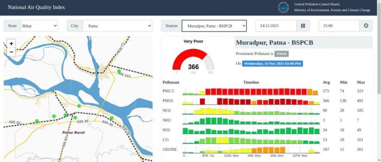Click the SO2 pollutant label
The image size is (381, 162).
(x=167, y=130)
